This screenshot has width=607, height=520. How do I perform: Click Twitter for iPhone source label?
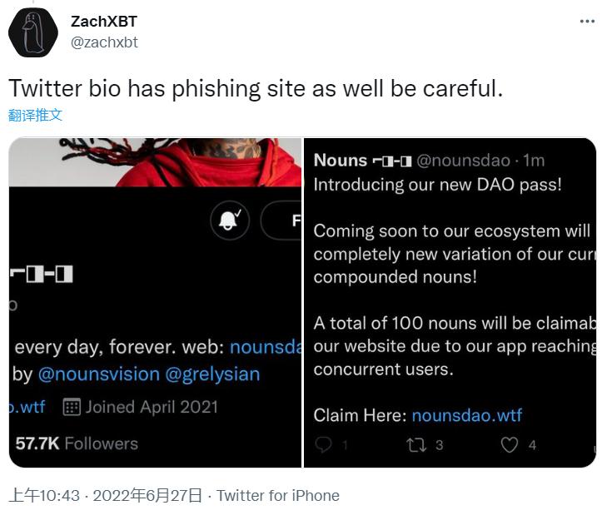pyautogui.click(x=278, y=496)
